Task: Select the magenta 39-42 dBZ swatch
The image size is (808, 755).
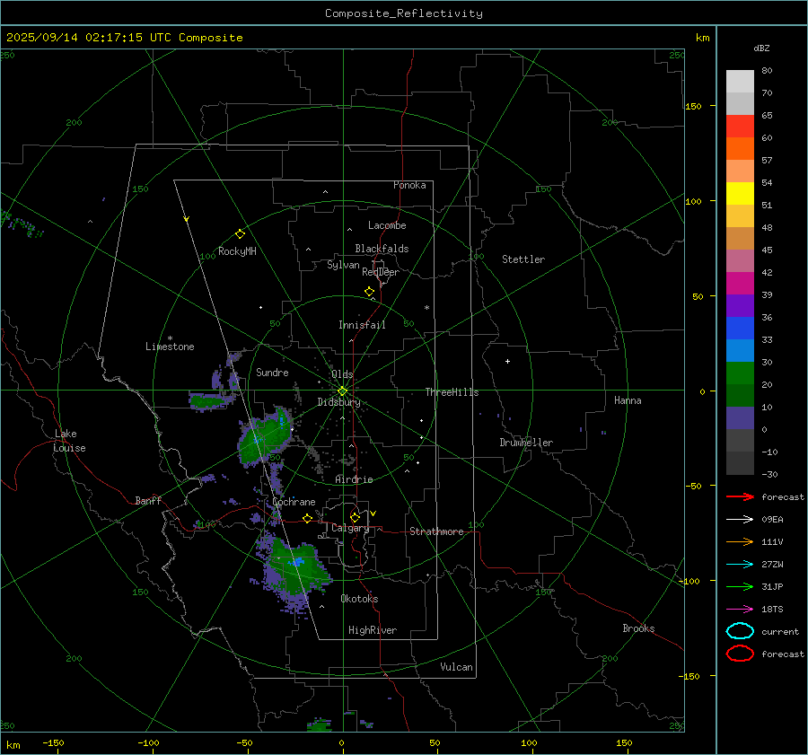Action: [740, 283]
